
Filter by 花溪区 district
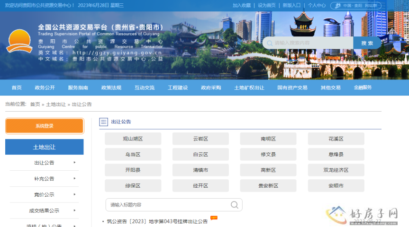(x=336, y=139)
